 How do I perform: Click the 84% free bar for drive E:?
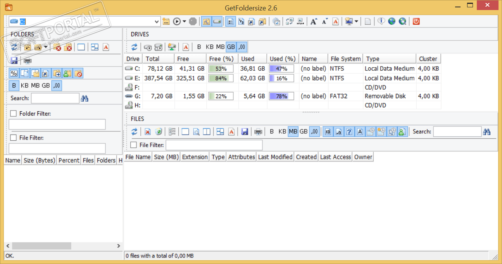click(x=221, y=78)
